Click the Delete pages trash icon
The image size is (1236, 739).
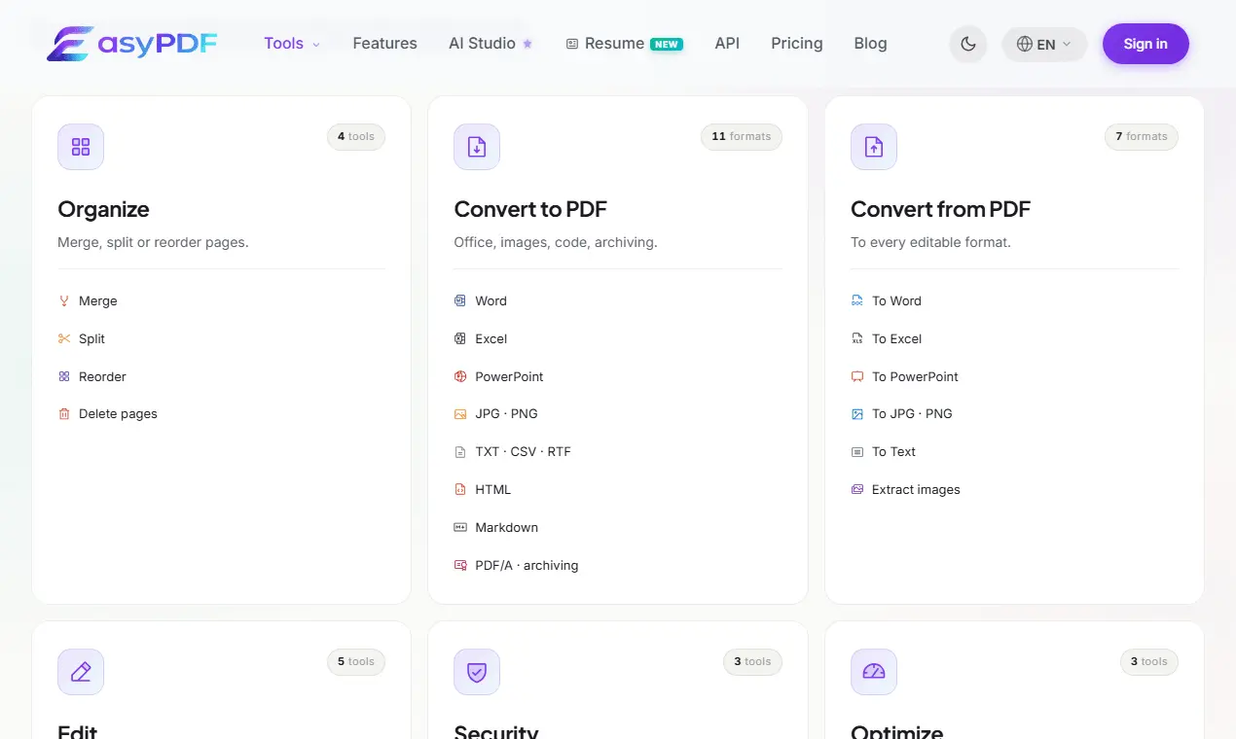[64, 414]
